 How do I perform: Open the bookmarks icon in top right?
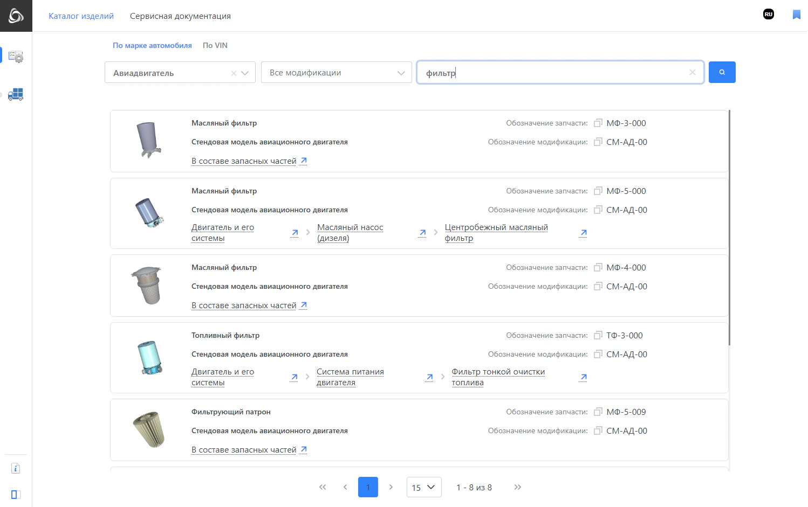pos(796,15)
